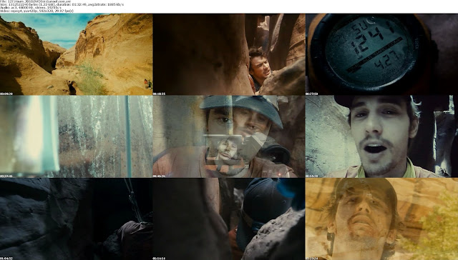Open dark thumbnail of capped man by boulder
Viewport: 458px width, 260px height.
(x=229, y=219)
